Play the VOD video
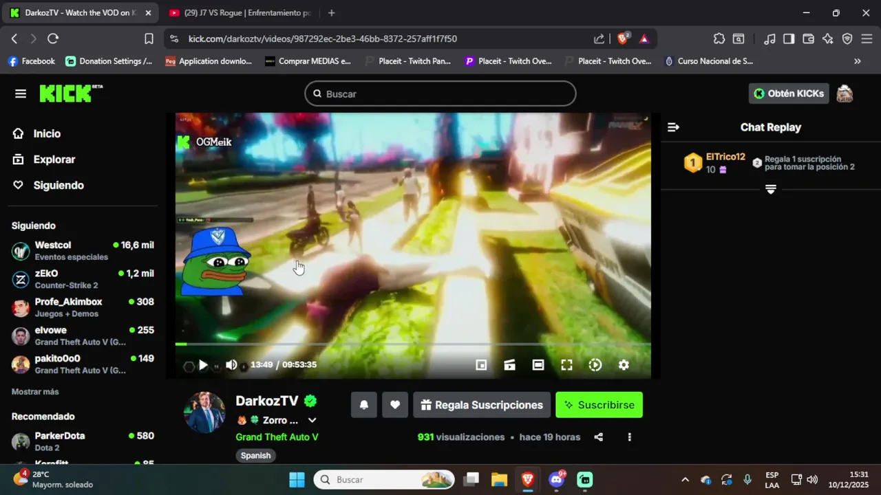Image resolution: width=881 pixels, height=495 pixels. [203, 365]
